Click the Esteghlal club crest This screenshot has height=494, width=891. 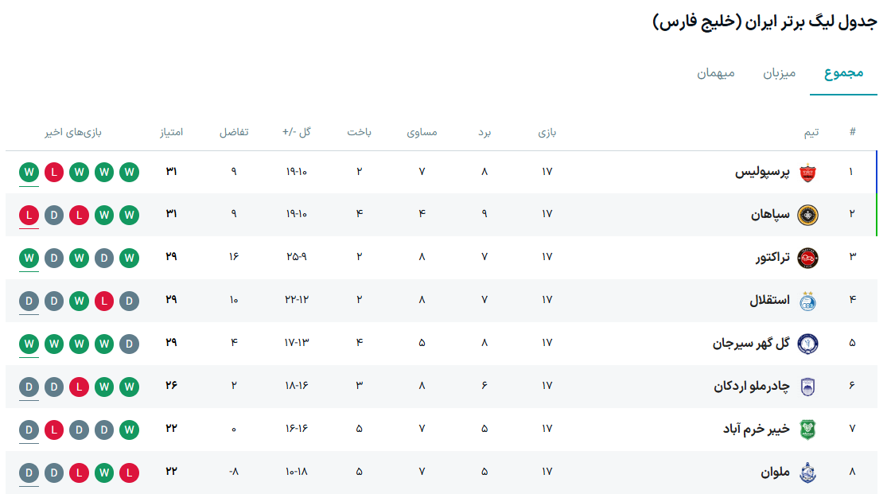tap(807, 301)
